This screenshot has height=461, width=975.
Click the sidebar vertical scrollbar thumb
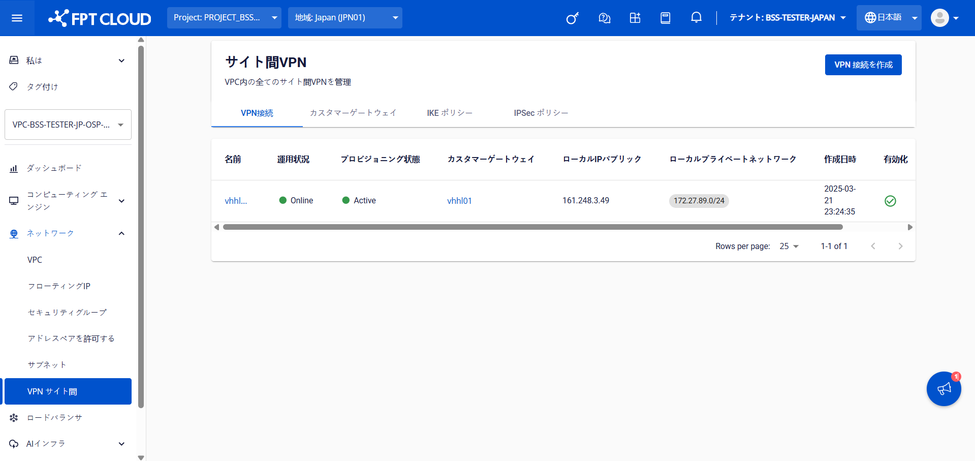click(141, 227)
